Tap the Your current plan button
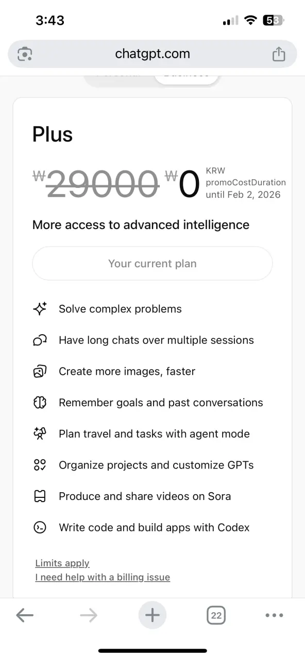The image size is (305, 659). pyautogui.click(x=152, y=264)
